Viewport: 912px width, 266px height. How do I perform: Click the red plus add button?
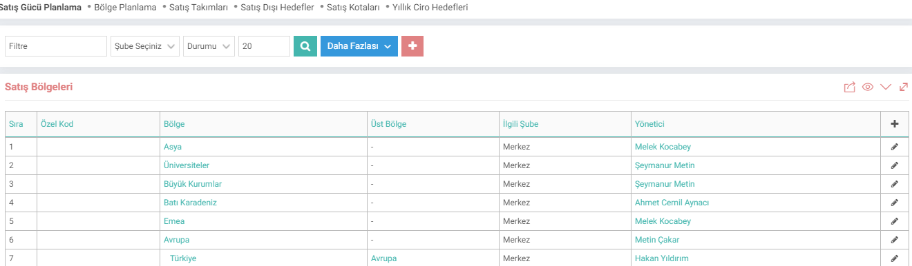point(412,46)
